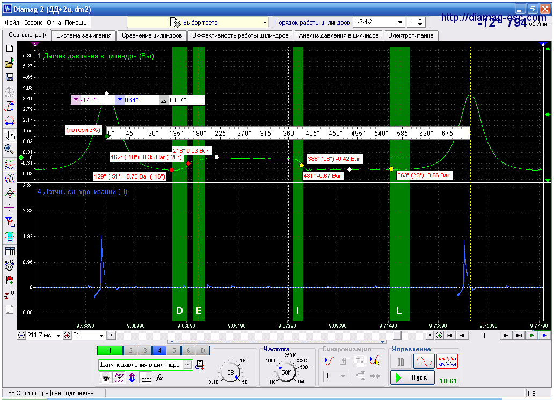This screenshot has height=400, width=554.
Task: Open the report checklist page icon
Action: (10, 309)
